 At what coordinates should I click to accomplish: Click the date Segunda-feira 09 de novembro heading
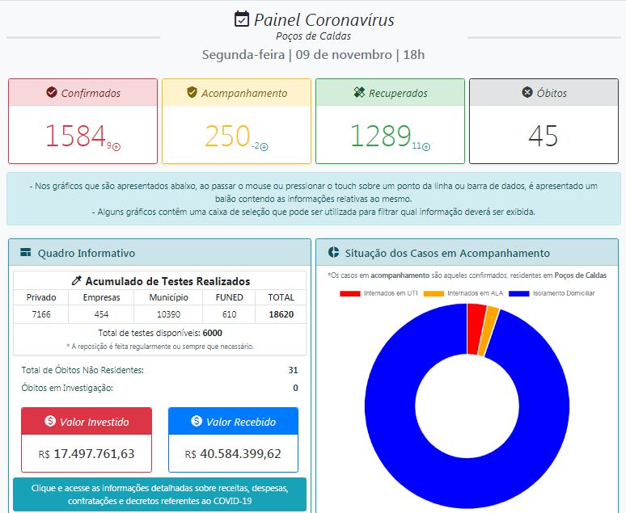[313, 55]
